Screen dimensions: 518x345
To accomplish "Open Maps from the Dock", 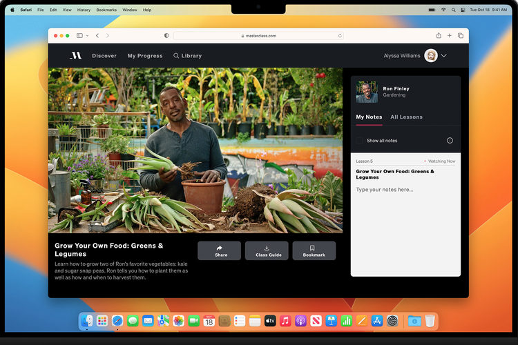I will [163, 321].
